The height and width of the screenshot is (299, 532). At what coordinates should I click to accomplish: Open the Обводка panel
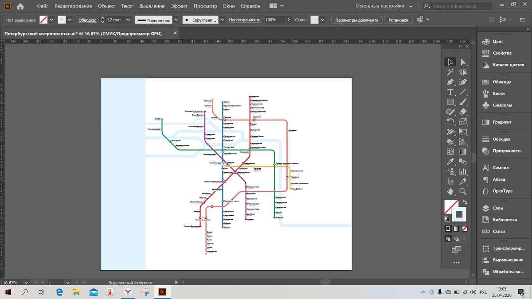click(x=501, y=139)
